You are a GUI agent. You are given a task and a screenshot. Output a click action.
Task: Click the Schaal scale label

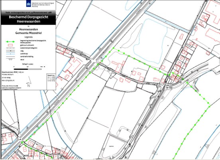(27, 64)
